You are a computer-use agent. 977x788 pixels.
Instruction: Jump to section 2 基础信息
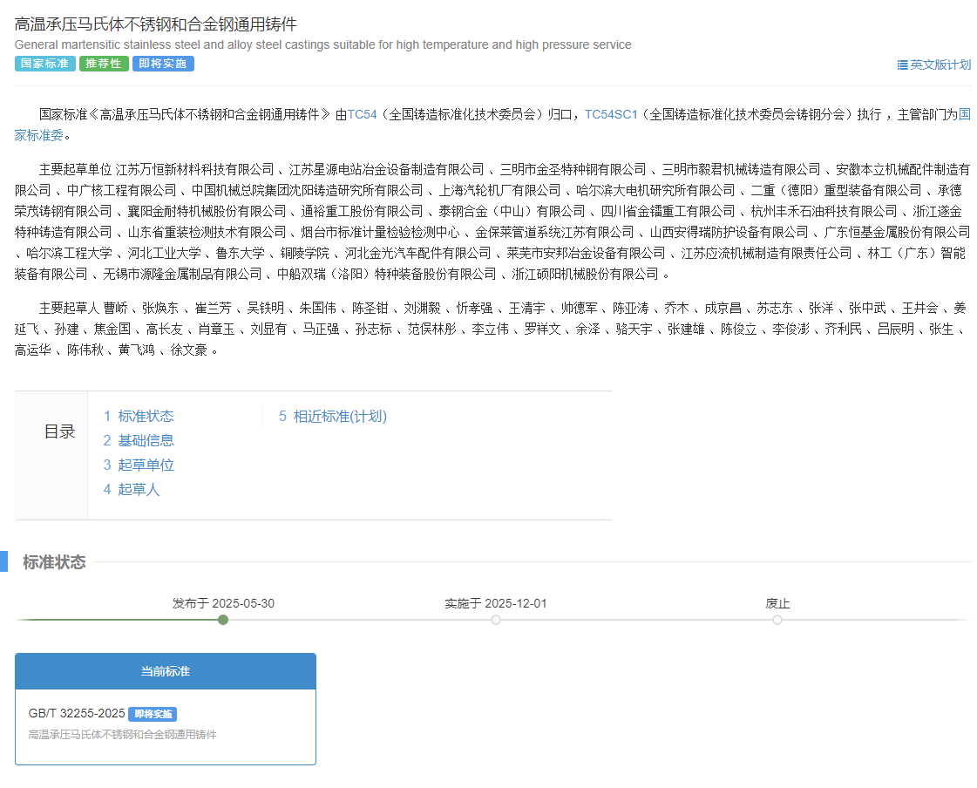pyautogui.click(x=139, y=441)
